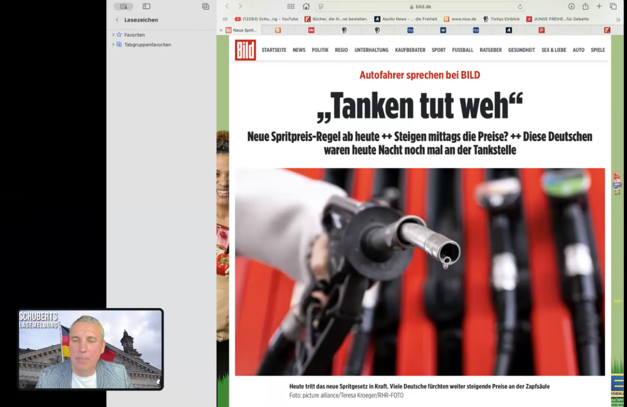Open a new tab with plus icon
The width and height of the screenshot is (627, 407).
point(599,6)
